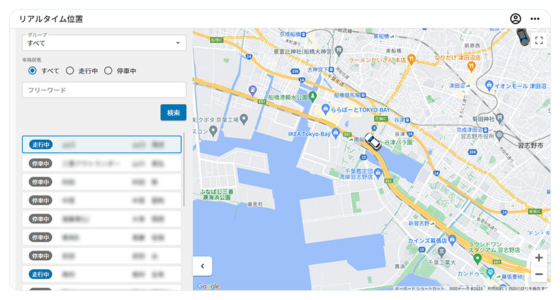Image resolution: width=560 pixels, height=300 pixels.
Task: Click the 船橋競馬場 station label
Action: (x=347, y=95)
